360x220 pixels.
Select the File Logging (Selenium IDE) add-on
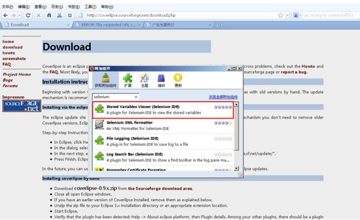pos(163,142)
